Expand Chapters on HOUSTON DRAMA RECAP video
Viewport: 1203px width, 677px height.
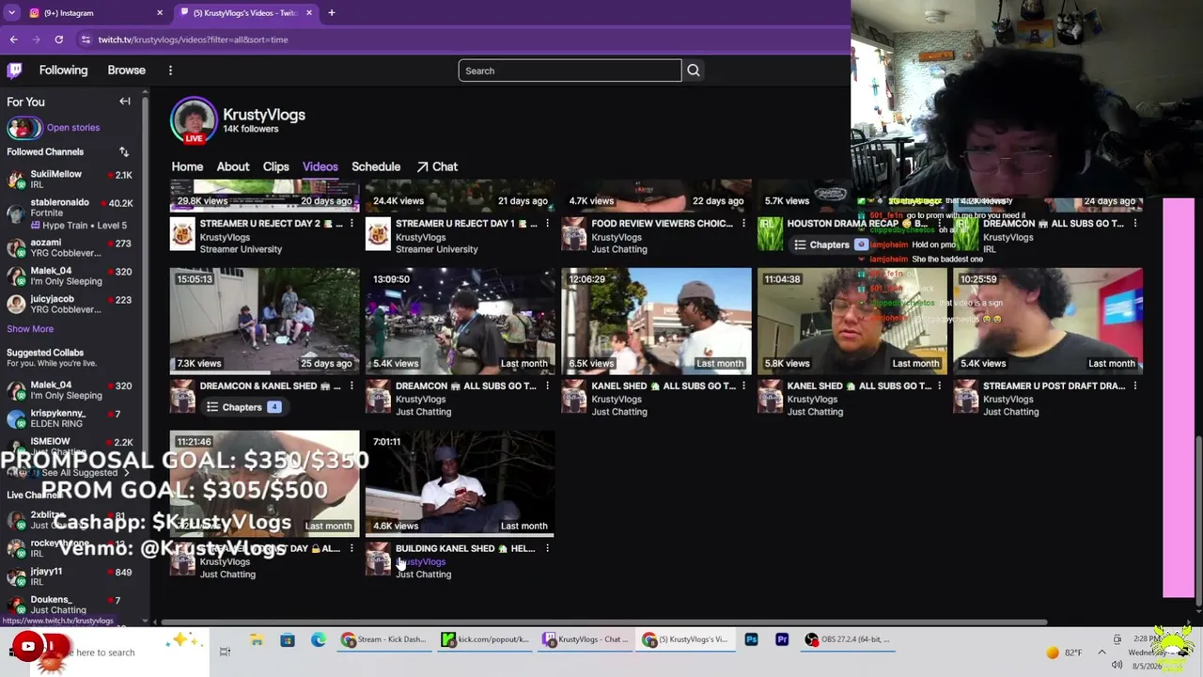pos(830,244)
